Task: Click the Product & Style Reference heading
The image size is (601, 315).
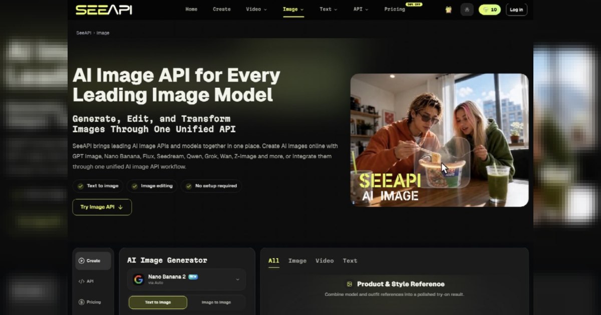Action: click(x=401, y=284)
